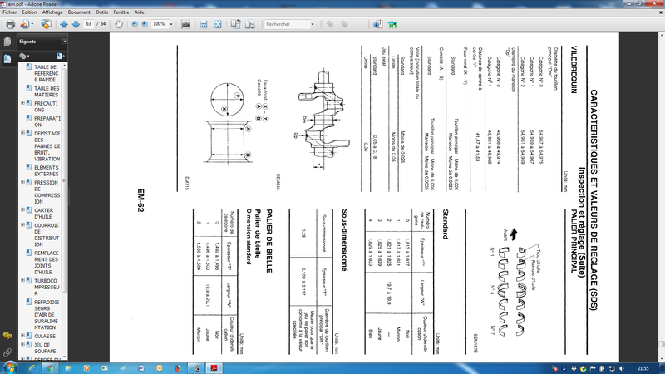The image size is (665, 374).
Task: Click the next search result arrow
Action: pyautogui.click(x=344, y=24)
